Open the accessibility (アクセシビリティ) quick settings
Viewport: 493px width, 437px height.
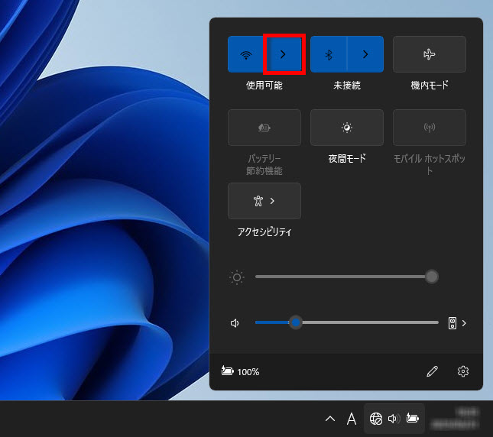tap(264, 201)
